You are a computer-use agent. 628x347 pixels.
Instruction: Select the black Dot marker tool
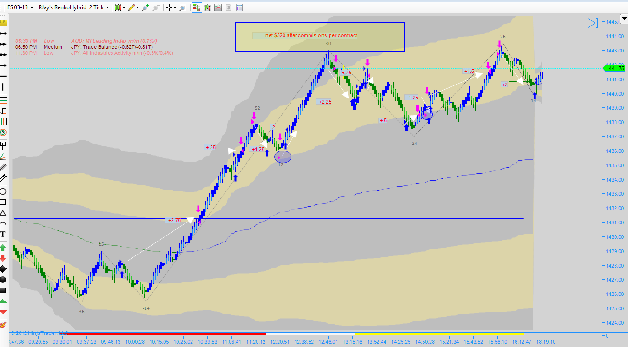click(x=3, y=280)
